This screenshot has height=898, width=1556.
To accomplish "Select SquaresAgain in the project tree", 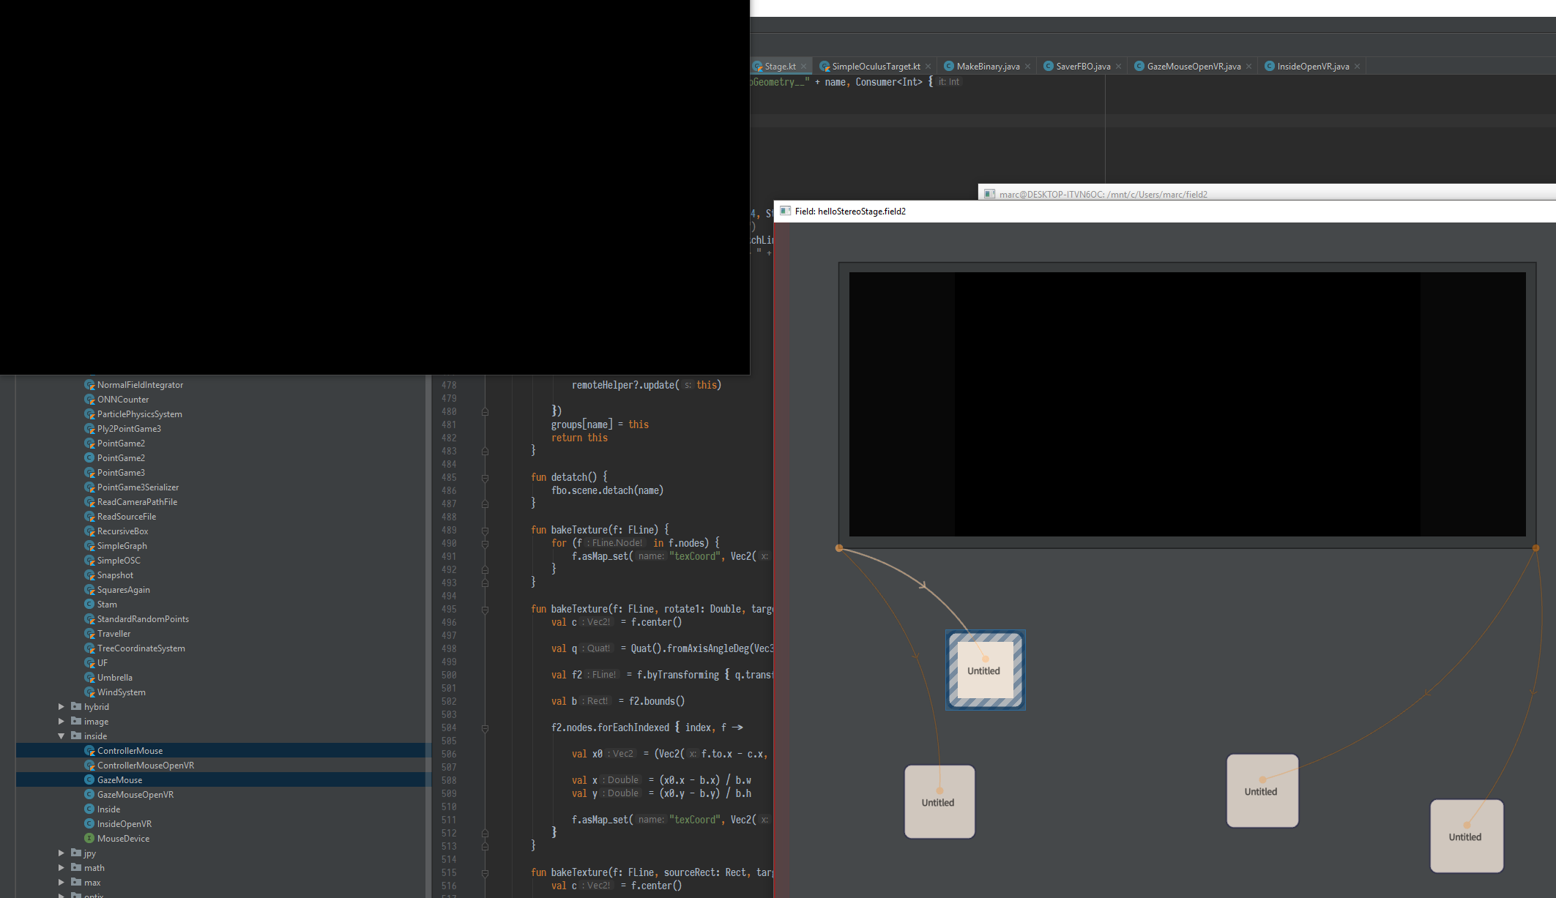I will click(123, 590).
